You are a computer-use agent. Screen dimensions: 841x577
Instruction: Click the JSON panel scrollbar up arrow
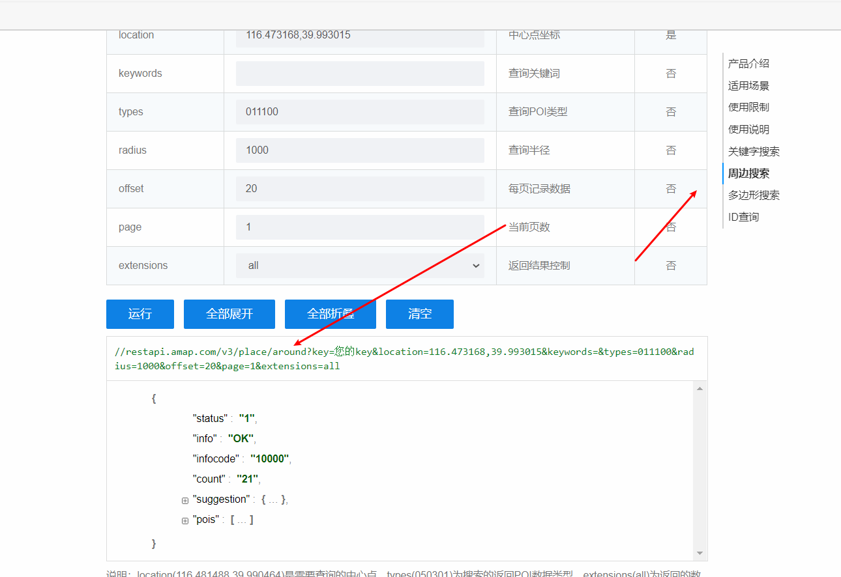700,389
